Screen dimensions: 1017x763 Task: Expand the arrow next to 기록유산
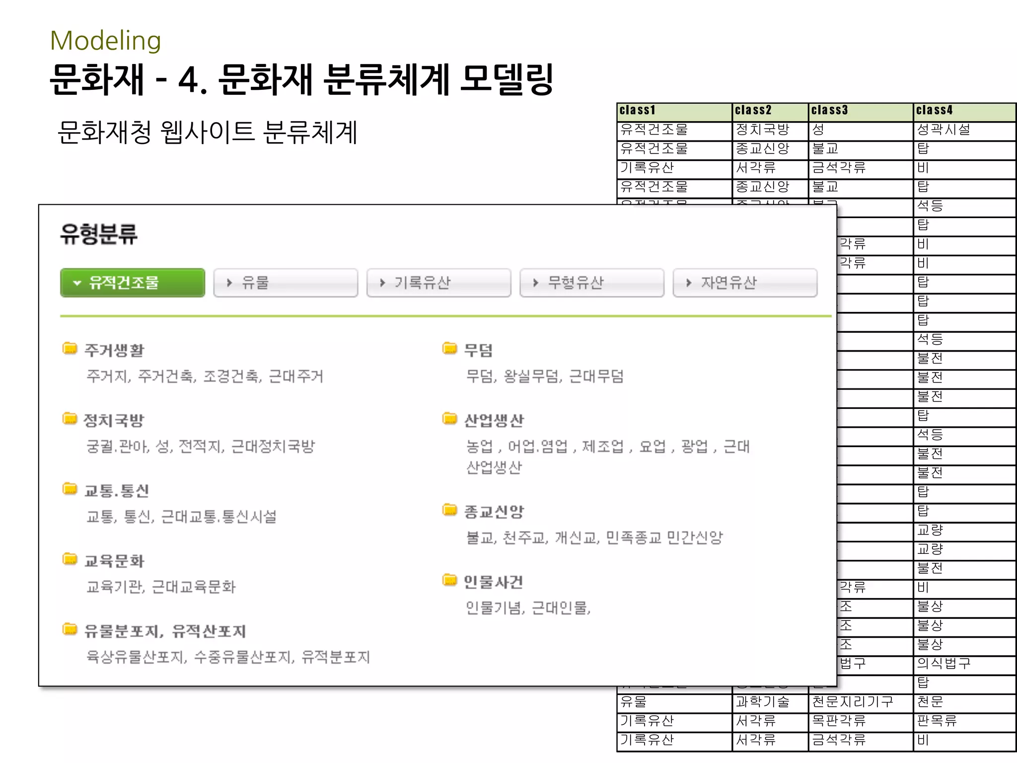382,283
